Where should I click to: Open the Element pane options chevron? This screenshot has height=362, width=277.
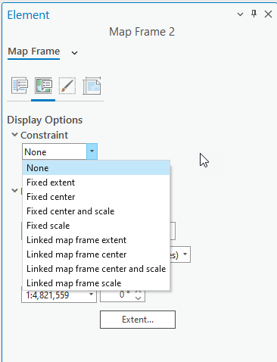click(x=240, y=14)
